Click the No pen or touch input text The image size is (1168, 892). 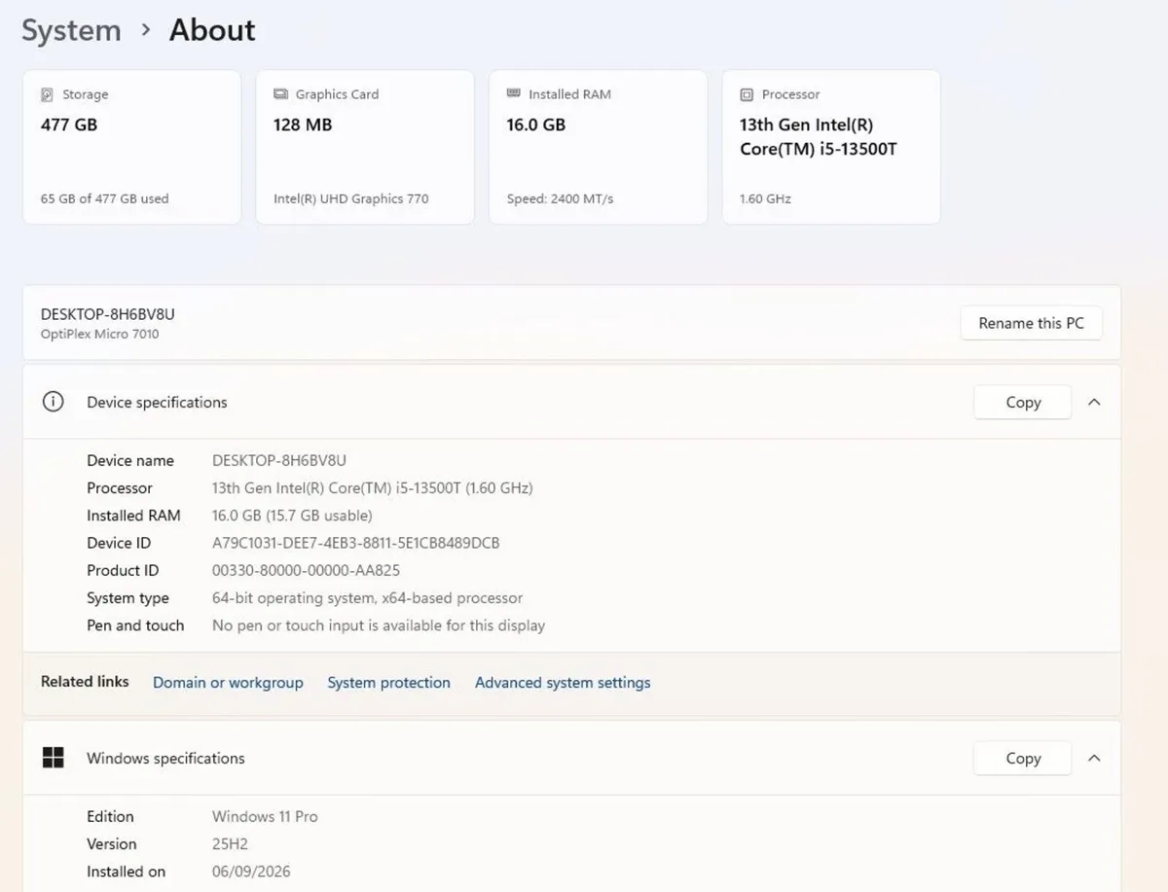point(379,625)
